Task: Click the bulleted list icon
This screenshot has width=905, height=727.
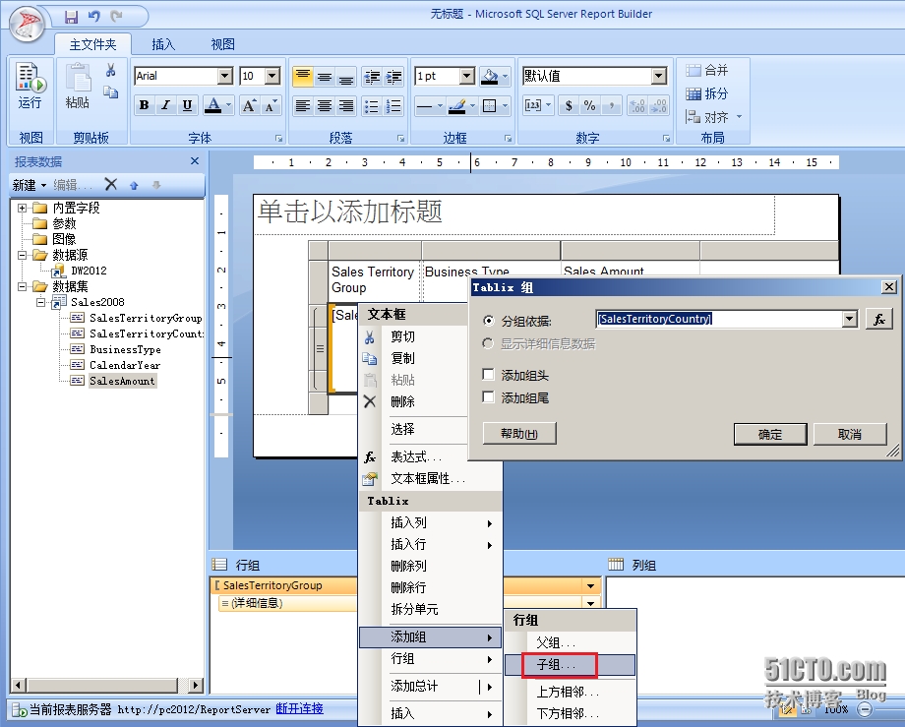Action: [x=372, y=105]
